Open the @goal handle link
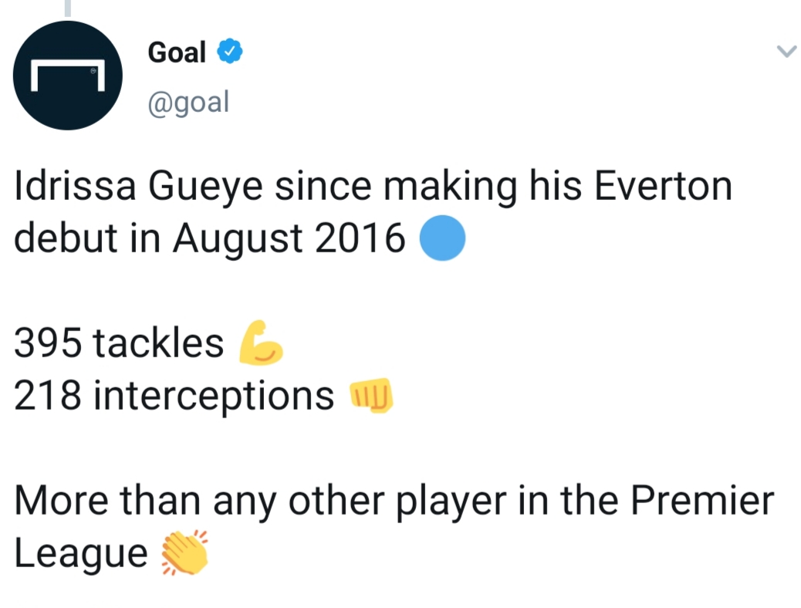The image size is (801, 608). (188, 102)
